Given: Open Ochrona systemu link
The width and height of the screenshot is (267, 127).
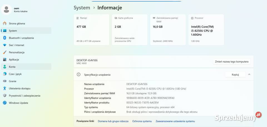Looking at the screenshot, I should coord(142,121).
